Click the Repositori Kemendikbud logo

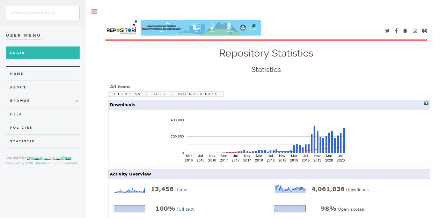tap(122, 28)
